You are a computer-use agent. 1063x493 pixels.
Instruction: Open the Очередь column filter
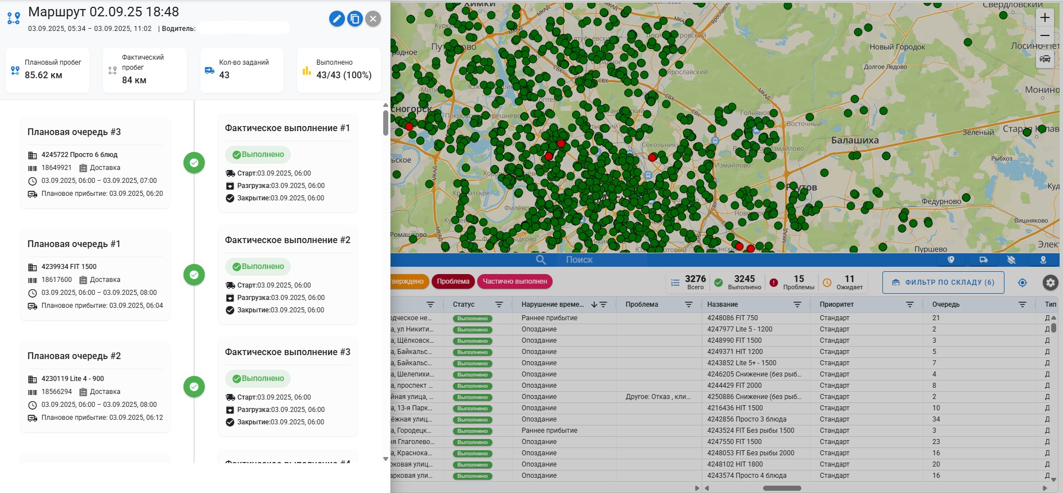pos(1022,304)
